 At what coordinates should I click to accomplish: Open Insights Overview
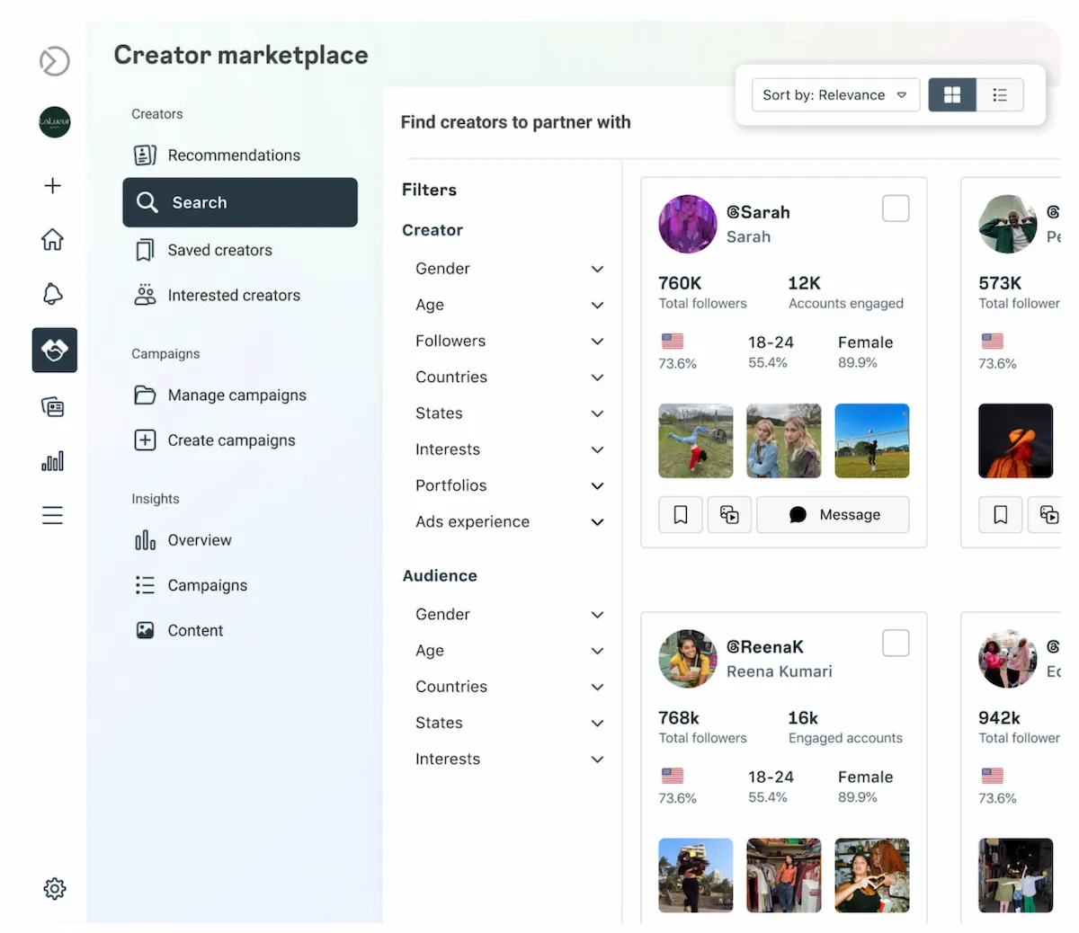[240, 540]
